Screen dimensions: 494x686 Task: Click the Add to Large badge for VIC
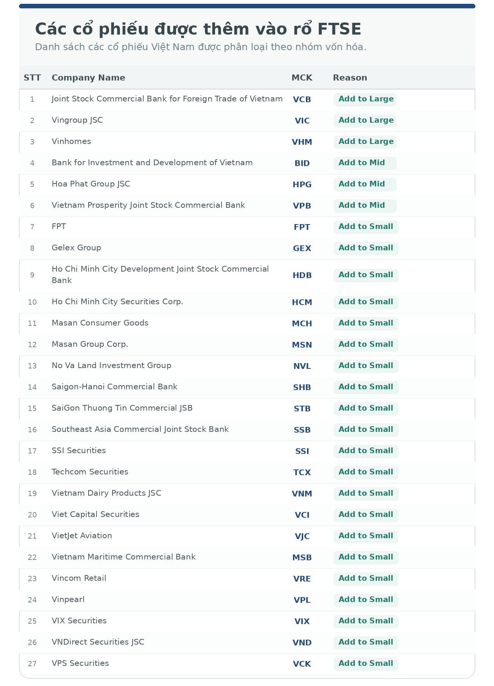click(366, 120)
